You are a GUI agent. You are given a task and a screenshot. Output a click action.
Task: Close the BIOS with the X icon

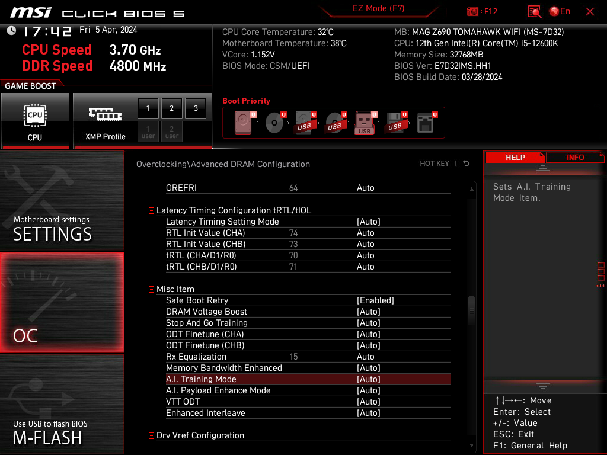tap(590, 12)
